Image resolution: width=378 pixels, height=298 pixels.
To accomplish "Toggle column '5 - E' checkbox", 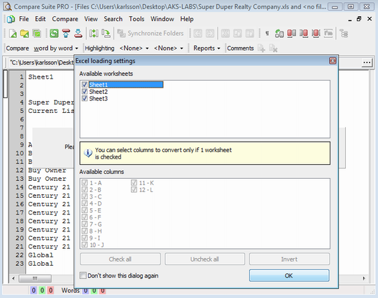I will [x=85, y=210].
